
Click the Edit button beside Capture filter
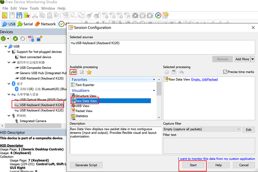249,130
